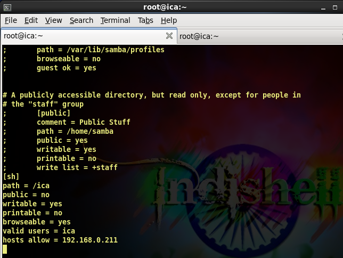The height and width of the screenshot is (258, 343).
Task: Open the View menu
Action: coord(54,20)
